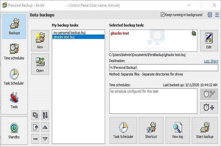Select ghacks test.buj in task list
Image resolution: width=221 pixels, height=147 pixels.
[x=78, y=37]
